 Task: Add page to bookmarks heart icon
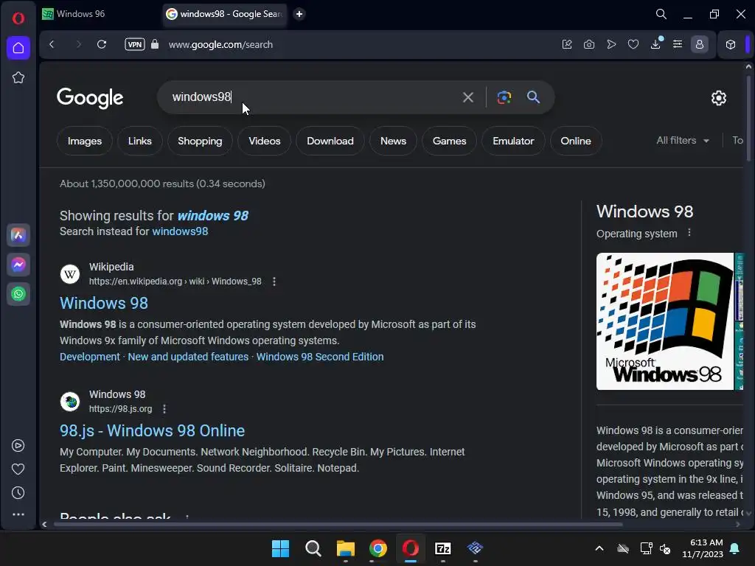pyautogui.click(x=633, y=44)
